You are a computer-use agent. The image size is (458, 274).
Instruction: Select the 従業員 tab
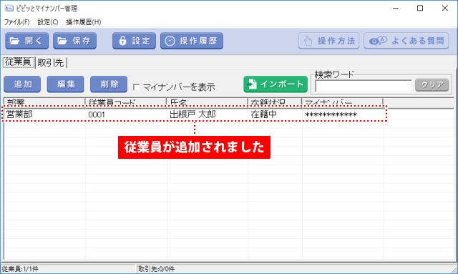[19, 62]
